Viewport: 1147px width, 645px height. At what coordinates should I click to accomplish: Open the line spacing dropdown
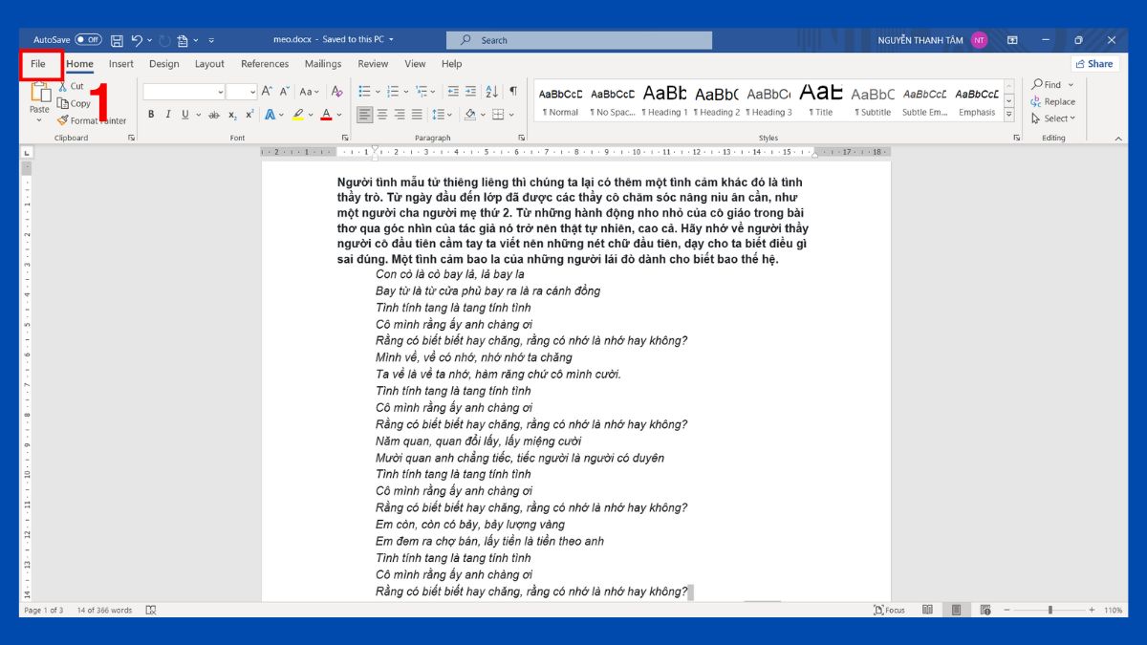click(x=443, y=114)
